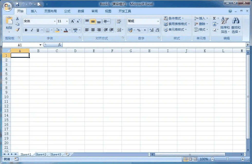
Task: Open the fill color dropdown arrow
Action: [61, 30]
